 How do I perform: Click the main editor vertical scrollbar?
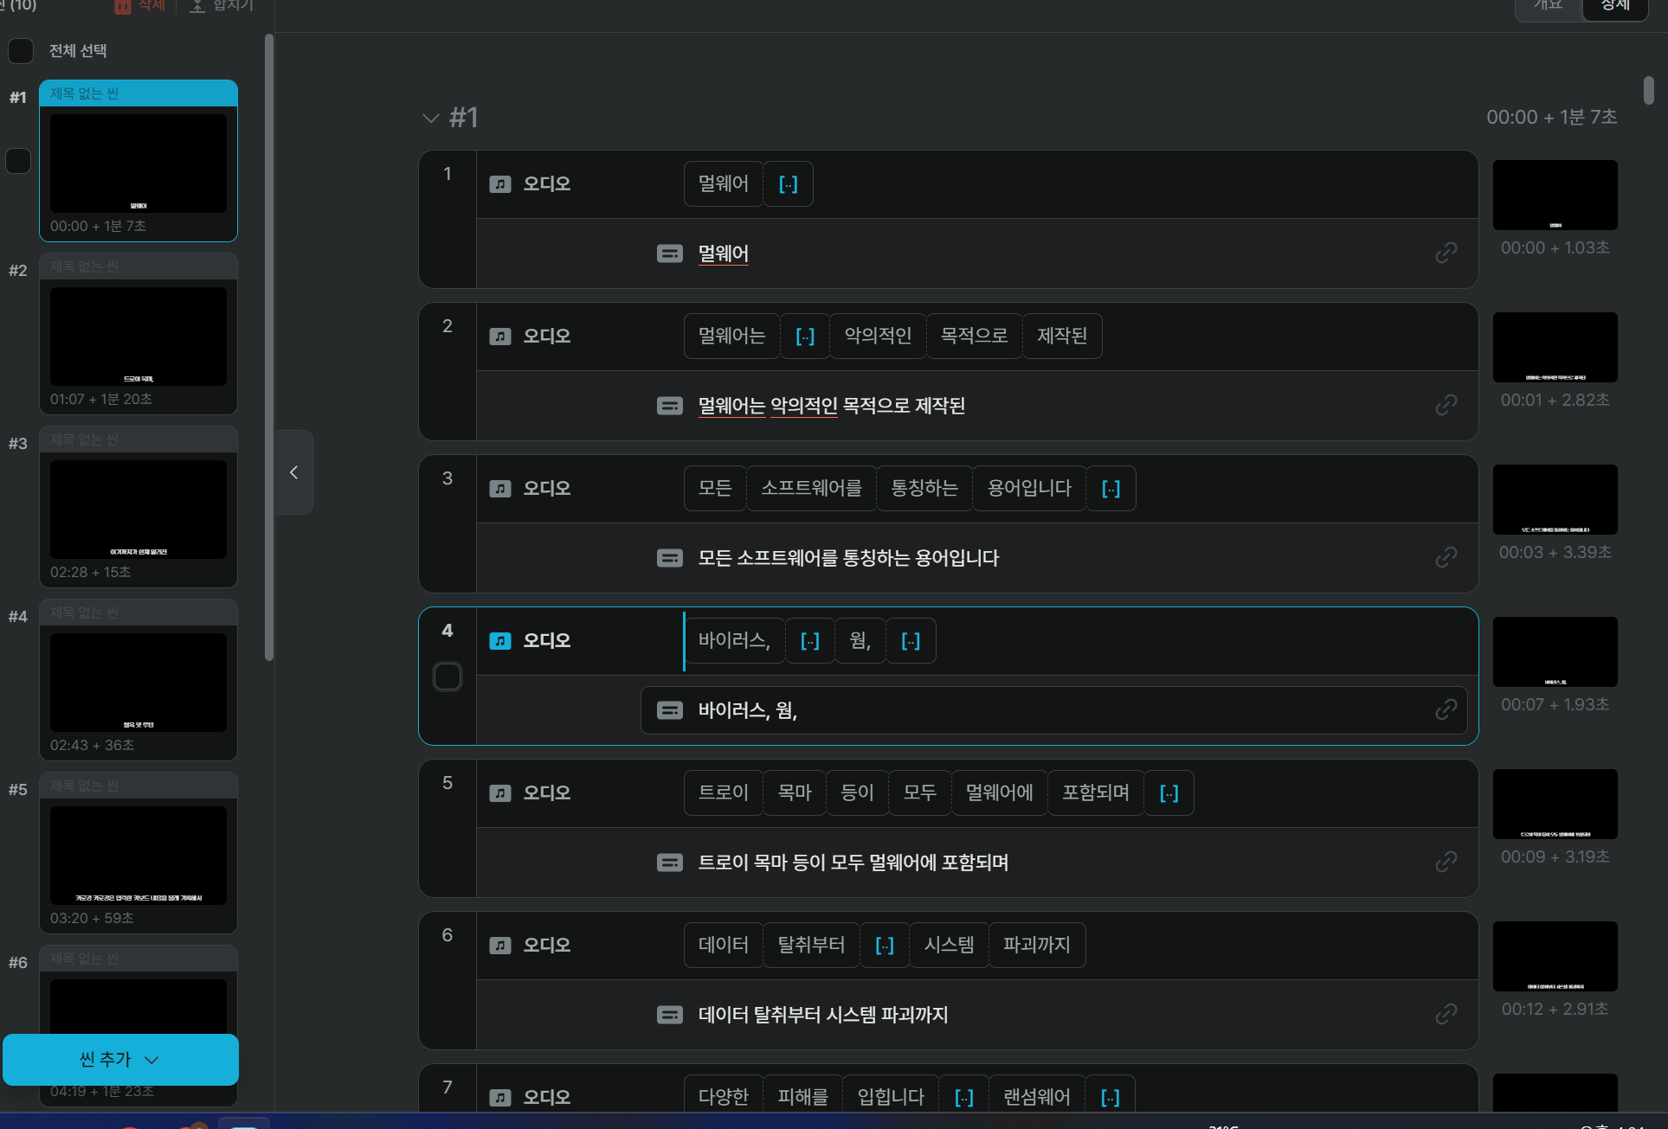point(1649,90)
